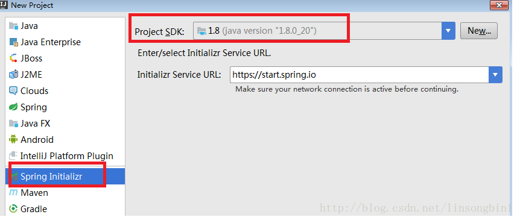Open the Project SDK dropdown arrow
Image resolution: width=520 pixels, height=220 pixels.
448,31
